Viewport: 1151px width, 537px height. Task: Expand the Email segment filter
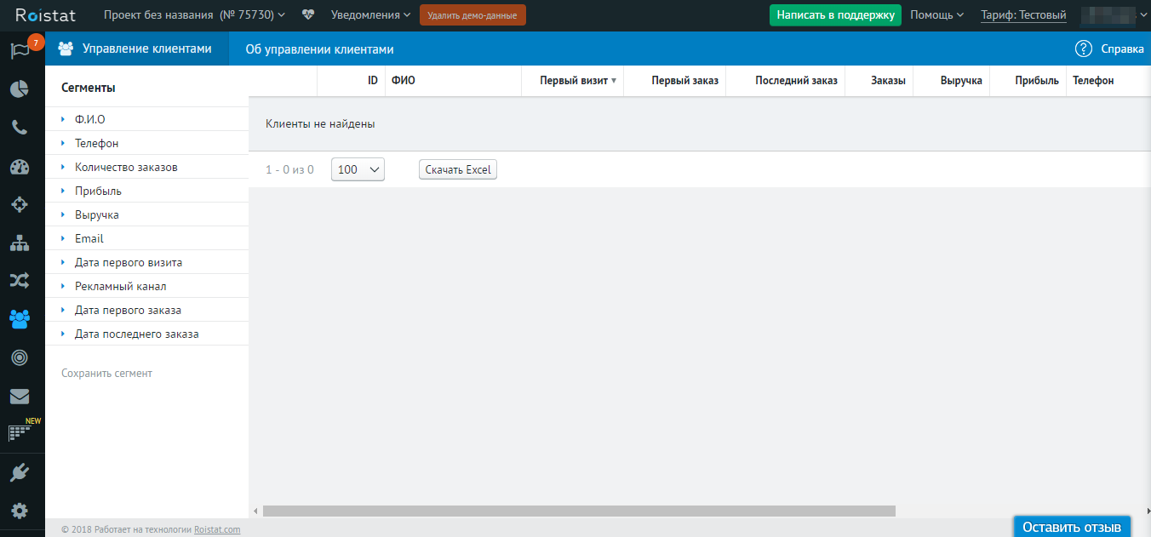pyautogui.click(x=146, y=238)
